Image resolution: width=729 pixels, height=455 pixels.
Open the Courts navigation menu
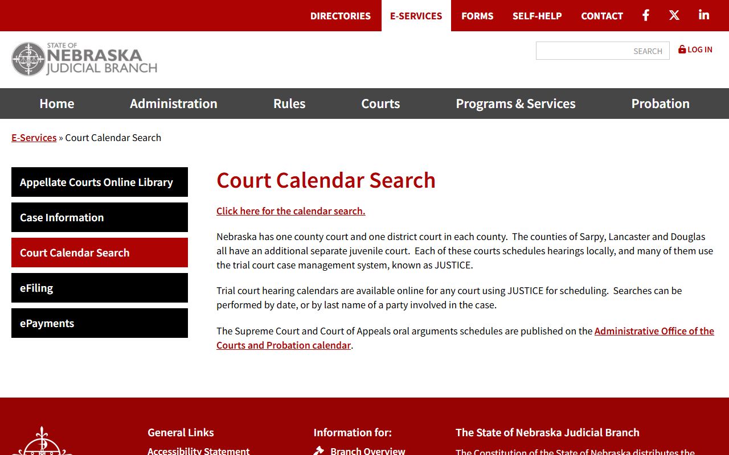380,104
